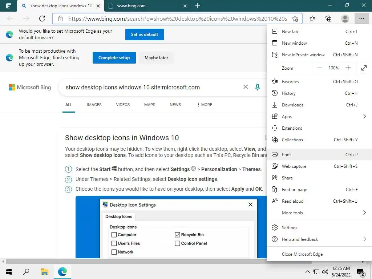The image size is (372, 279).
Task: Switch to the NEWS search tab
Action: pos(175,105)
